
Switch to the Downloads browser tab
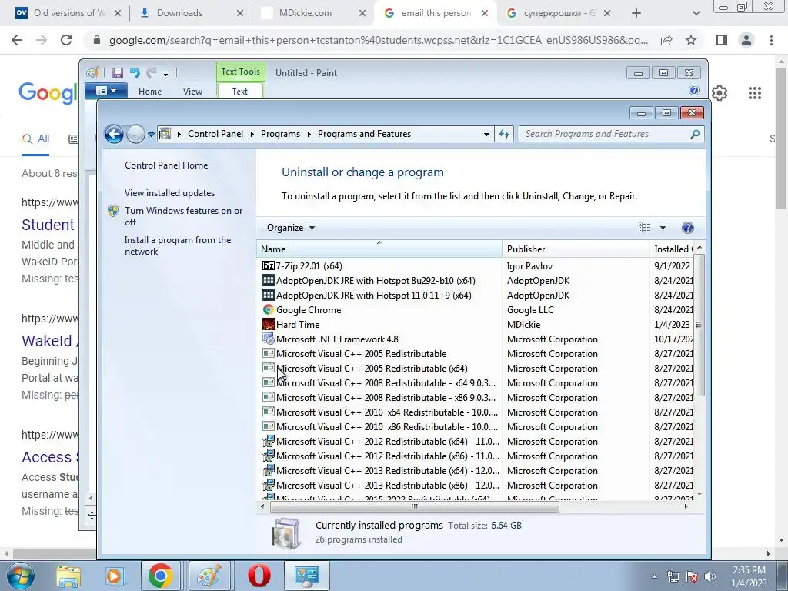coord(190,13)
